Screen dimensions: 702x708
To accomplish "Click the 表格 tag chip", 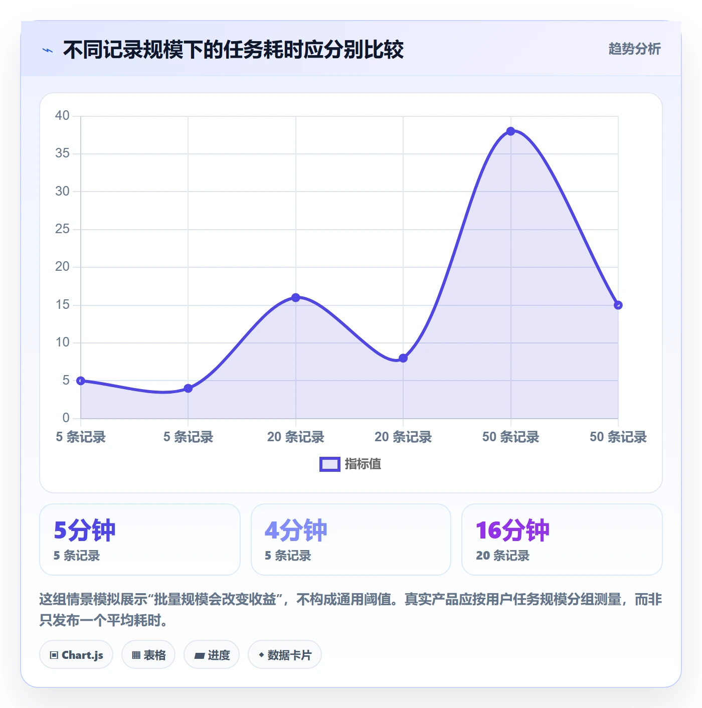I will click(148, 655).
